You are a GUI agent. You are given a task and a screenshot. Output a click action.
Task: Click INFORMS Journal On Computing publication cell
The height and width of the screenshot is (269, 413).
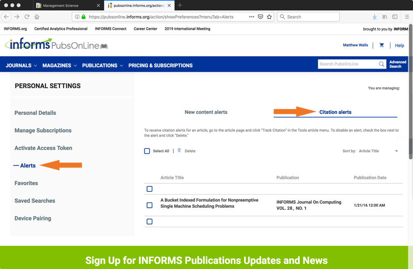coord(309,205)
